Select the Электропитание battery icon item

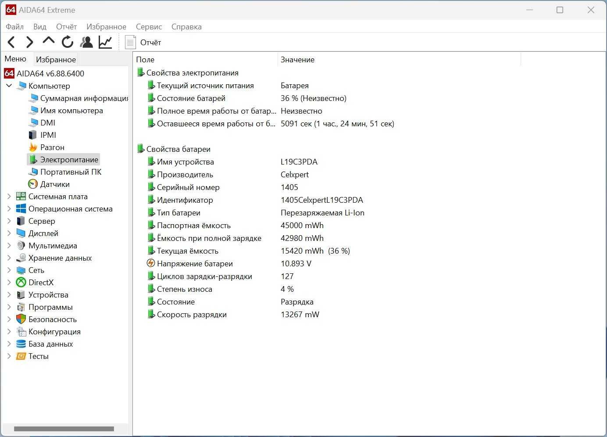tap(33, 159)
